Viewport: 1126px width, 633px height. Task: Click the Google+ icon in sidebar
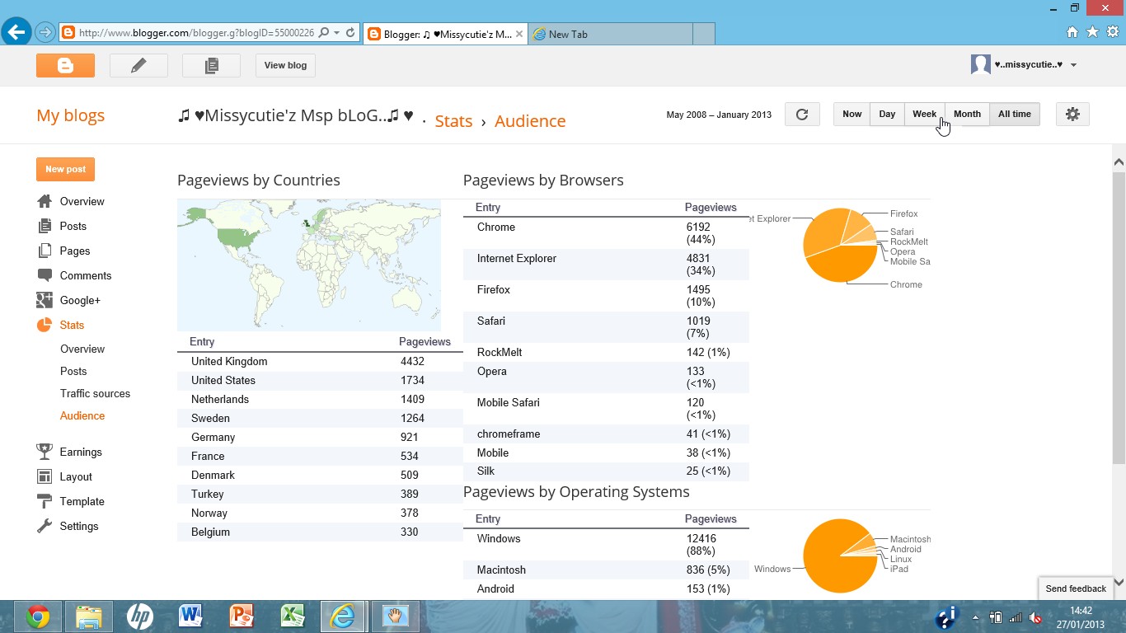(x=45, y=300)
